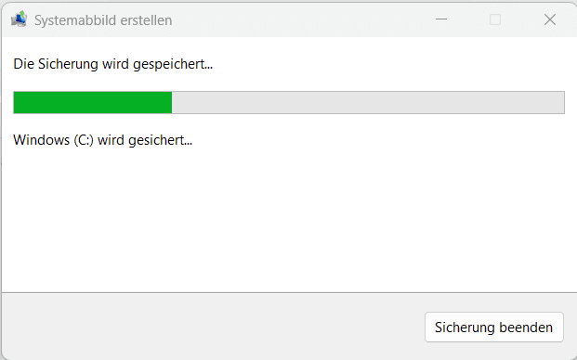
Task: Click the greyed-out maximize button
Action: click(x=495, y=19)
